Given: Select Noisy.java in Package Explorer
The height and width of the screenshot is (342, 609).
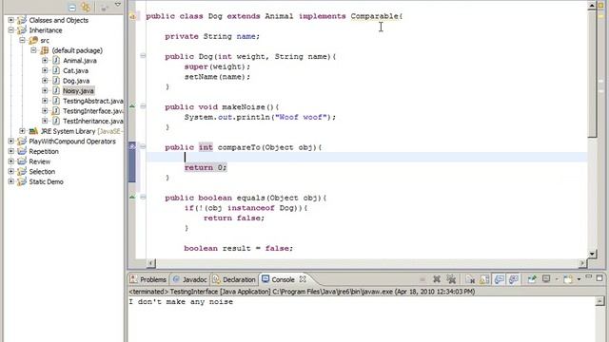Looking at the screenshot, I should pyautogui.click(x=78, y=91).
